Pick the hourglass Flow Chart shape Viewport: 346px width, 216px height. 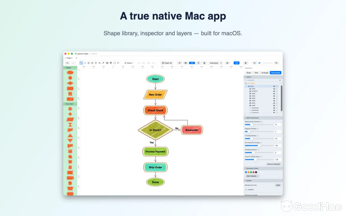pyautogui.click(x=70, y=124)
